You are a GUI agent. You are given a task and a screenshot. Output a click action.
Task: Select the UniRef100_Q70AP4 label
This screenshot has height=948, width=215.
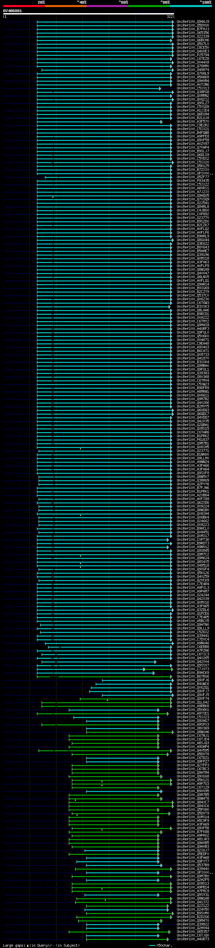click(192, 148)
